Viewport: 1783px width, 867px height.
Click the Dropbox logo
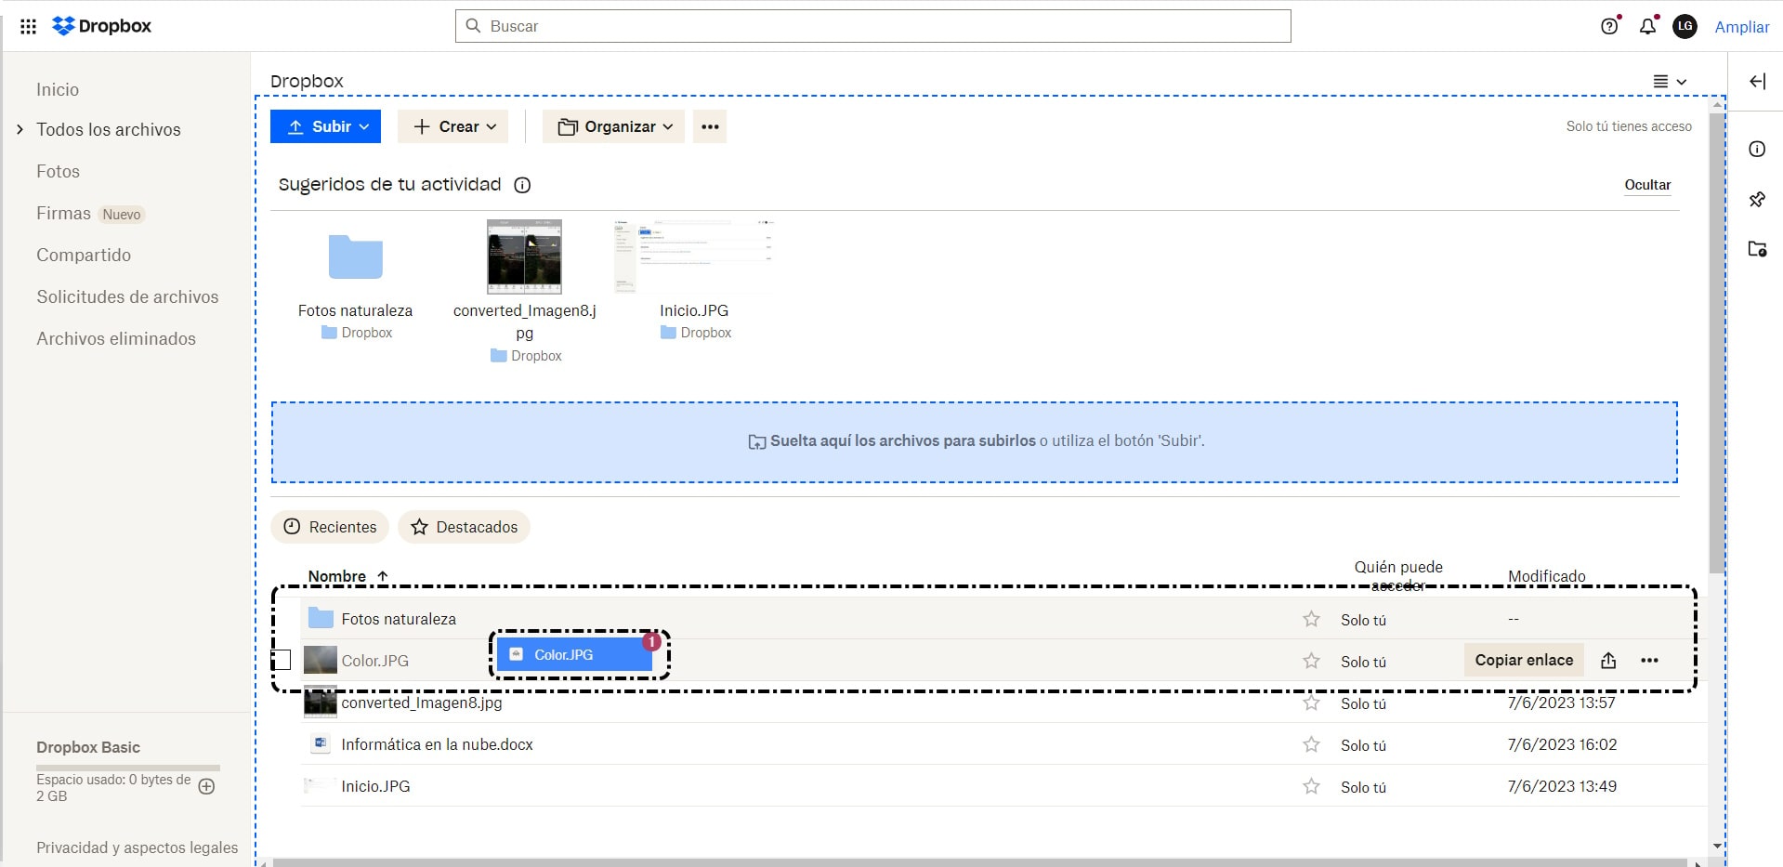(102, 26)
